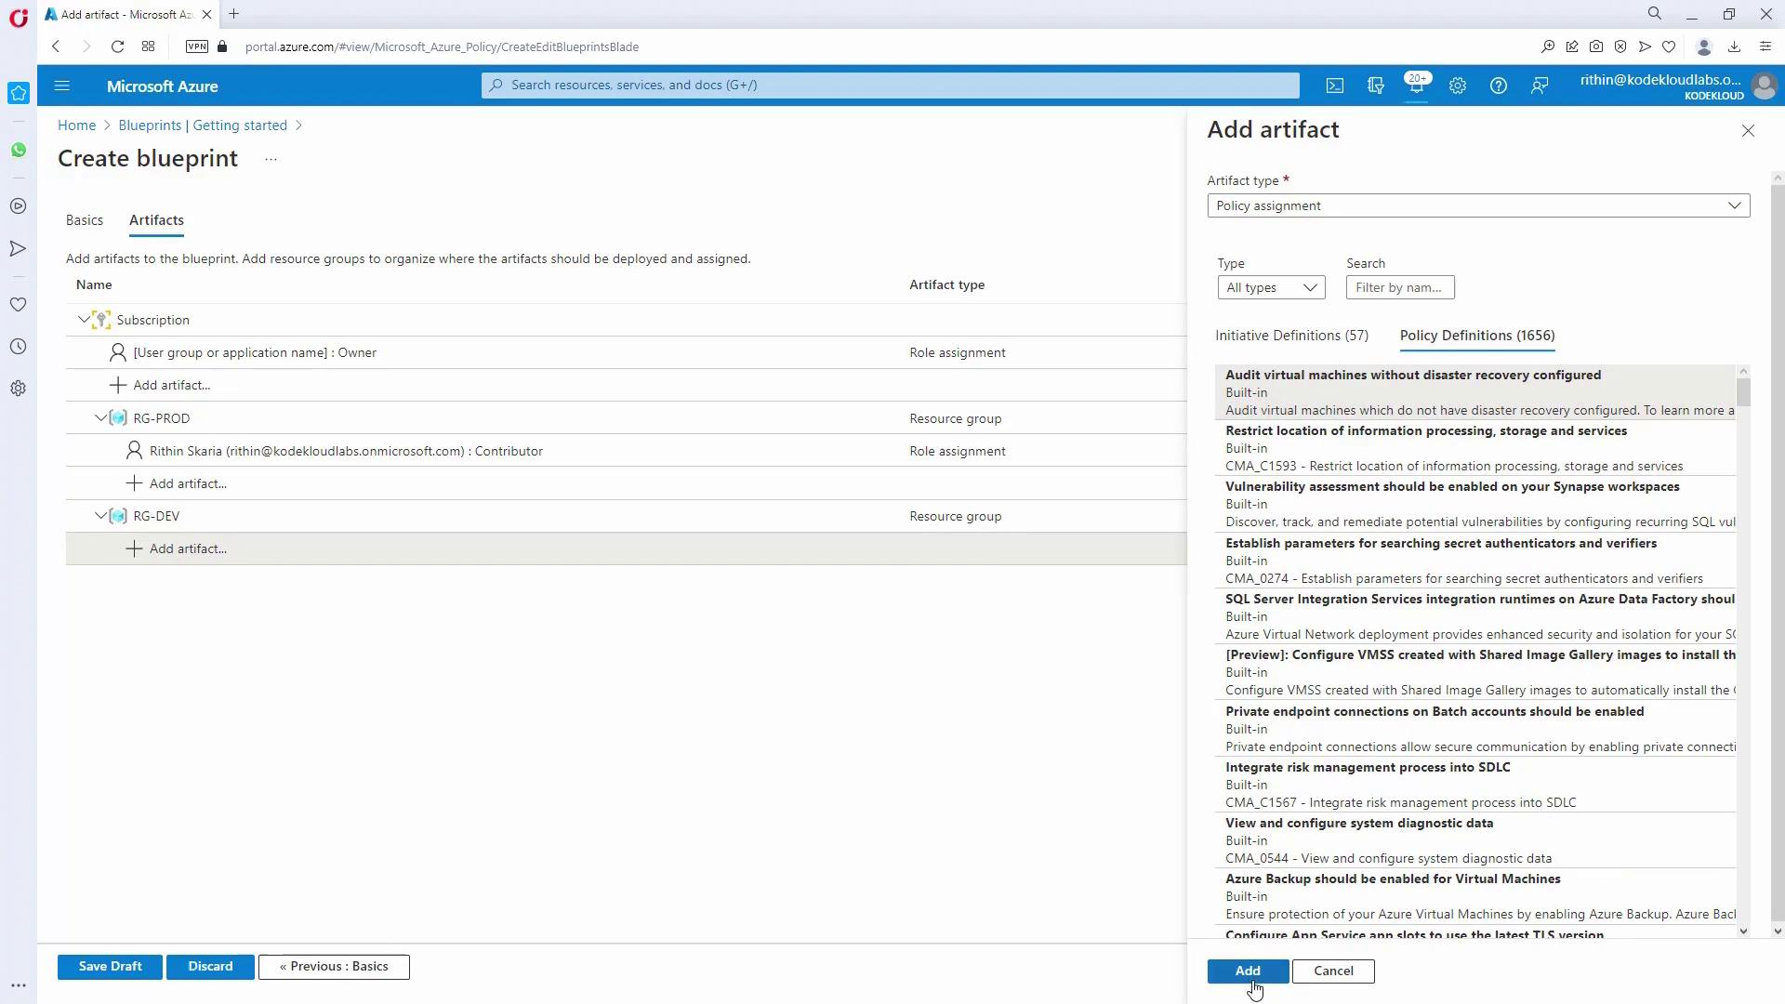
Task: Reload the browser page
Action: tap(117, 46)
